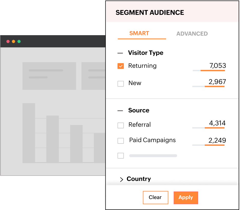Click the yellow traffic light dot
The image size is (243, 210).
pyautogui.click(x=13, y=41)
